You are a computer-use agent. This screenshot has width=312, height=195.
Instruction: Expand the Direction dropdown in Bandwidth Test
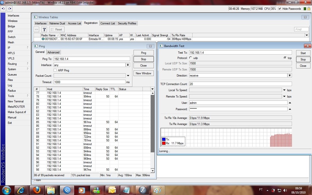[289, 75]
